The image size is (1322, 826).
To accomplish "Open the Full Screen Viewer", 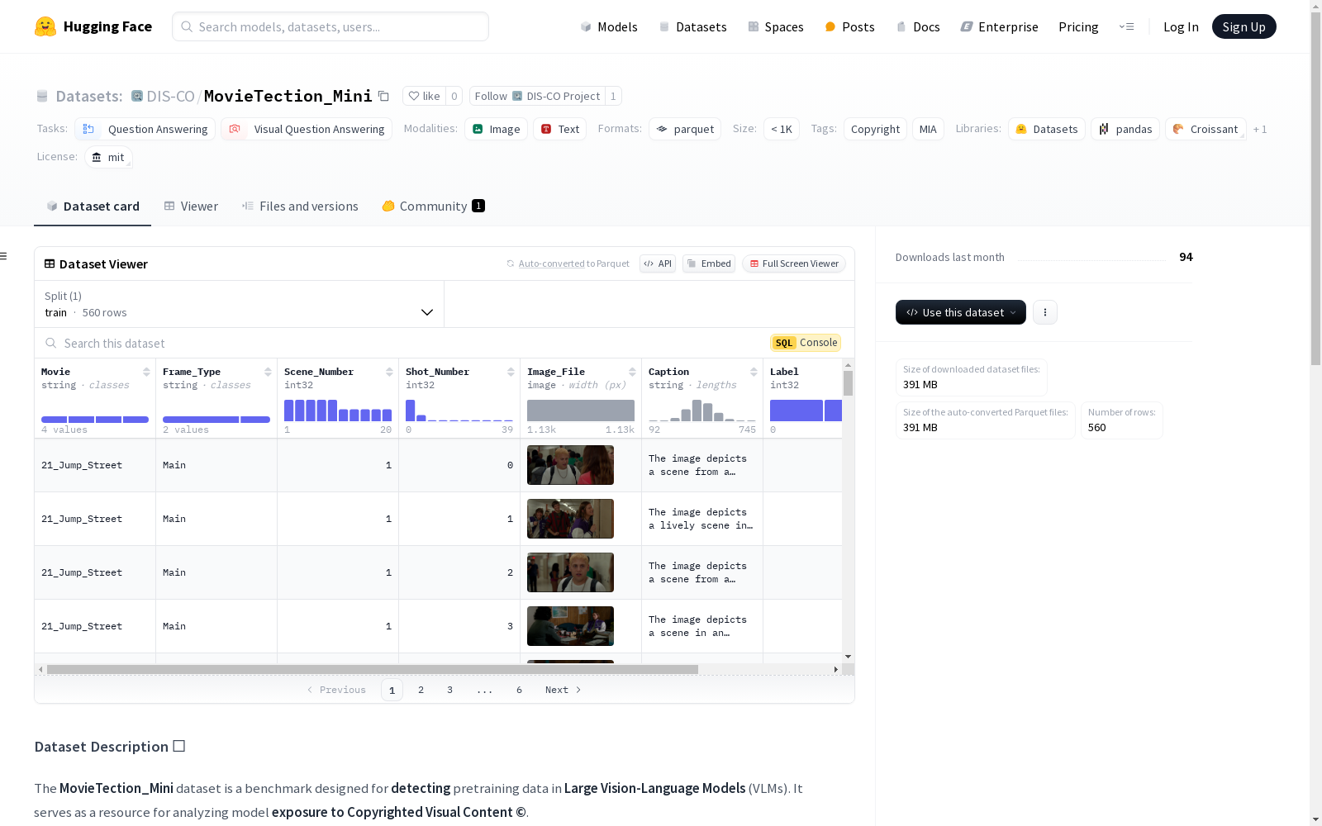I will [794, 263].
